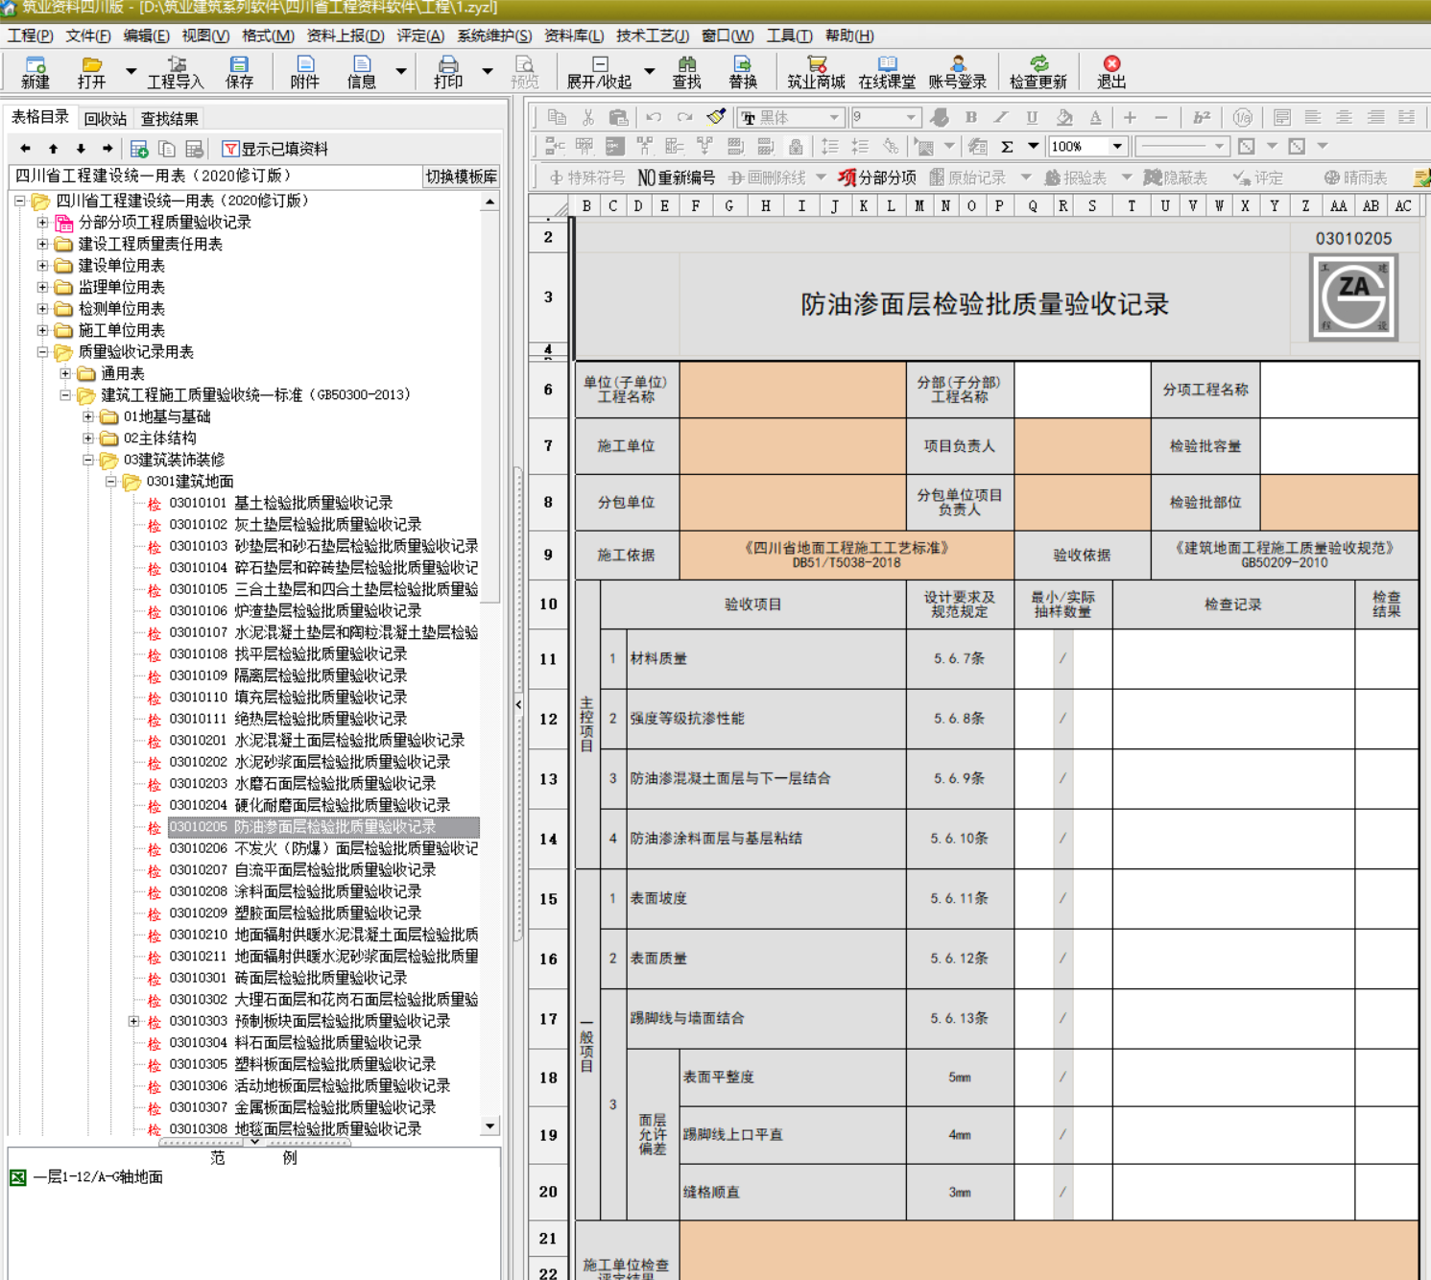The width and height of the screenshot is (1431, 1280).
Task: Click the plus sign icon in format toolbar
Action: pos(1130,117)
